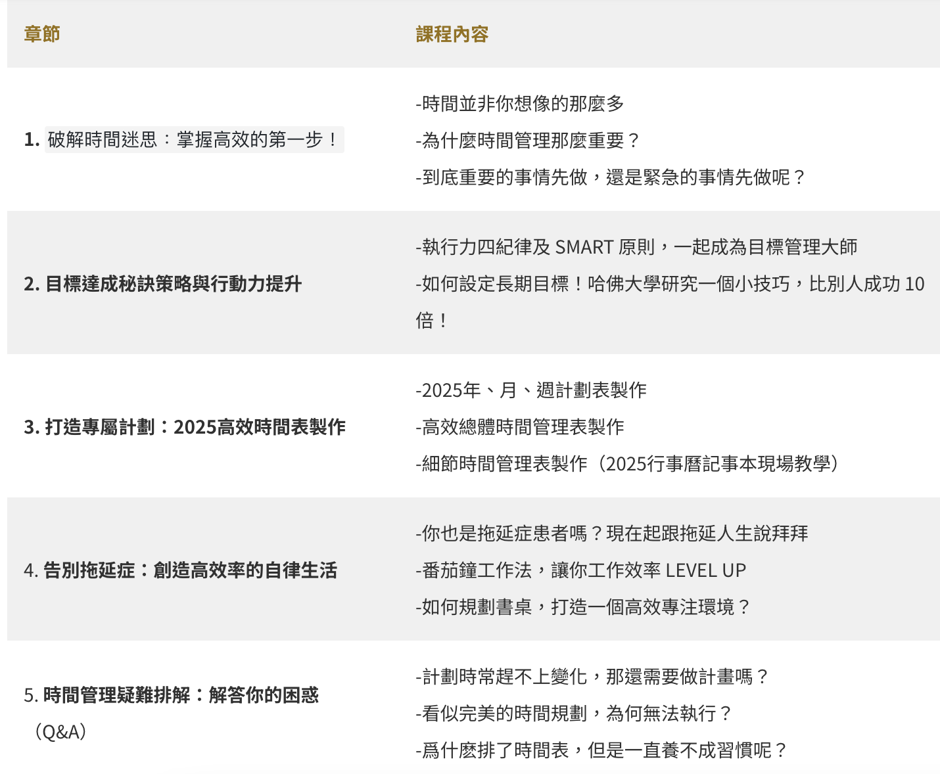Click the line 如何規劃書桌，打造高效專注環境
Image resolution: width=940 pixels, height=774 pixels.
click(x=583, y=607)
